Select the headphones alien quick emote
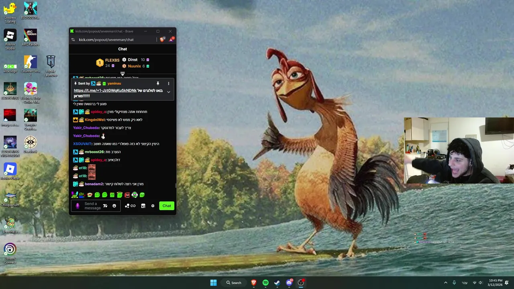 [x=135, y=195]
